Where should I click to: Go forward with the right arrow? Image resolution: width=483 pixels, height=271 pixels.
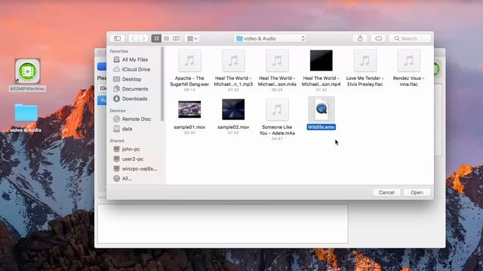pyautogui.click(x=143, y=38)
